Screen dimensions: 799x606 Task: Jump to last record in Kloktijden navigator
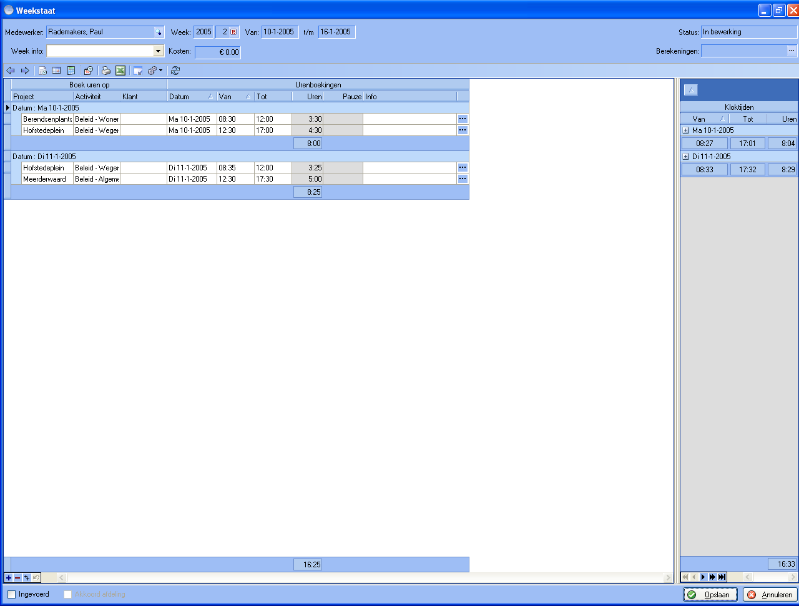click(722, 577)
